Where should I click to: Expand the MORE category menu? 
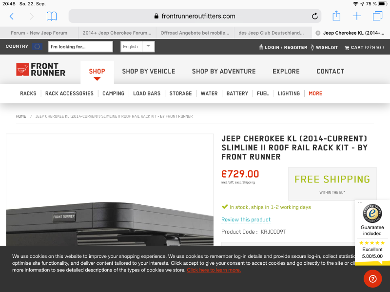pyautogui.click(x=315, y=93)
